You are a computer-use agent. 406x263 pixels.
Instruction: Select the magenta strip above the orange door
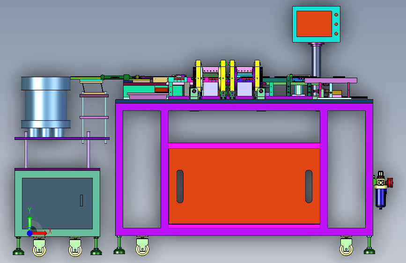244,146
